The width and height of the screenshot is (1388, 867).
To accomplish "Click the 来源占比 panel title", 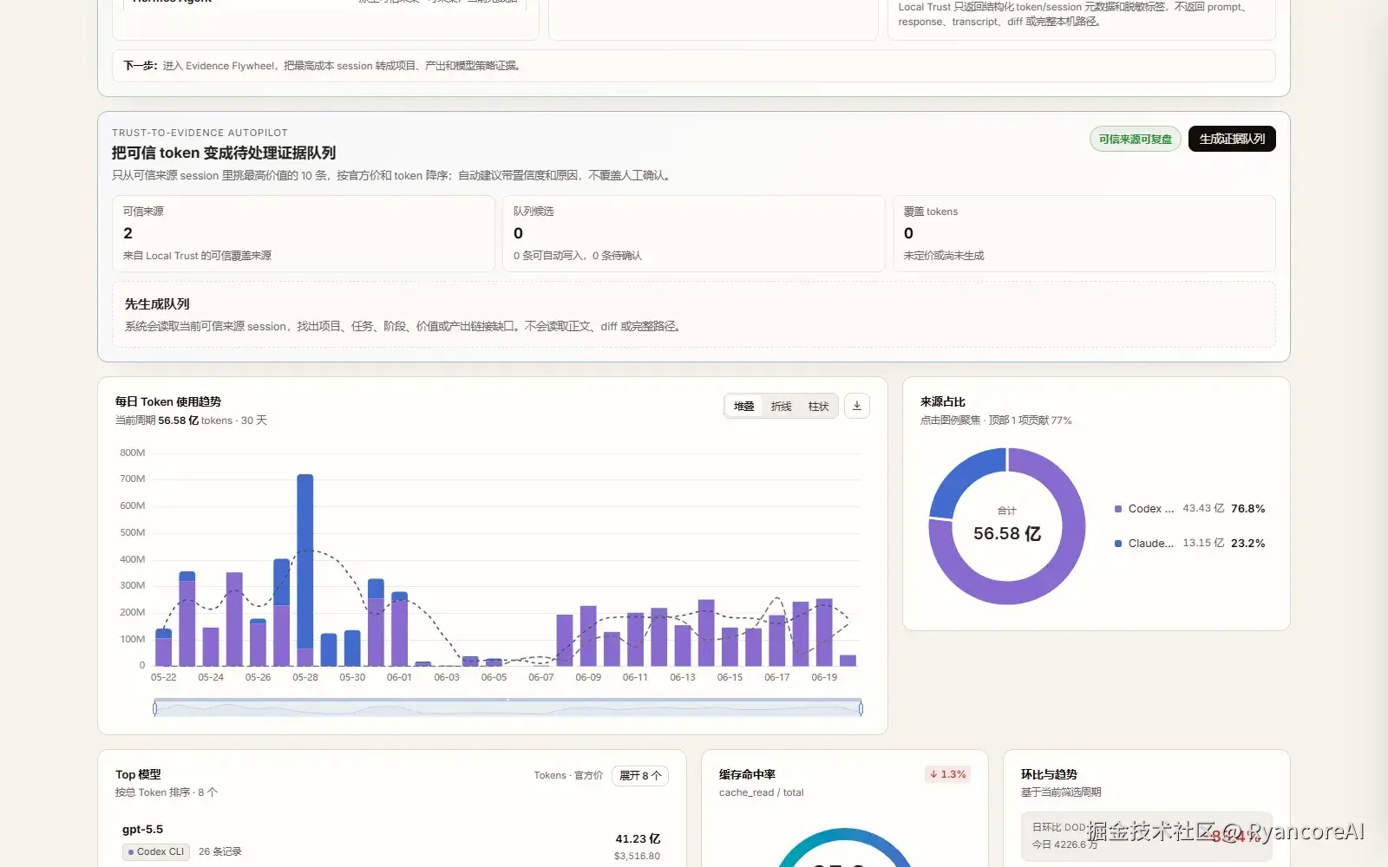I will [943, 401].
